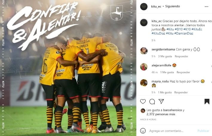Image resolution: width=212 pixels, height=136 pixels.
Task: Focus the Agrega un comentario field
Action: point(172,131)
